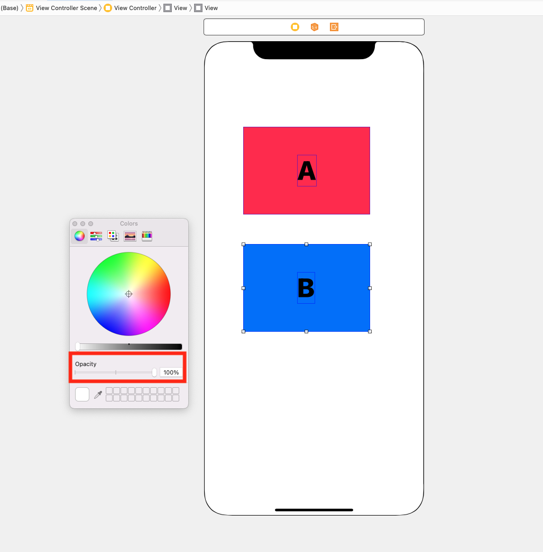543x552 pixels.
Task: Click the 100% opacity text field
Action: click(171, 372)
